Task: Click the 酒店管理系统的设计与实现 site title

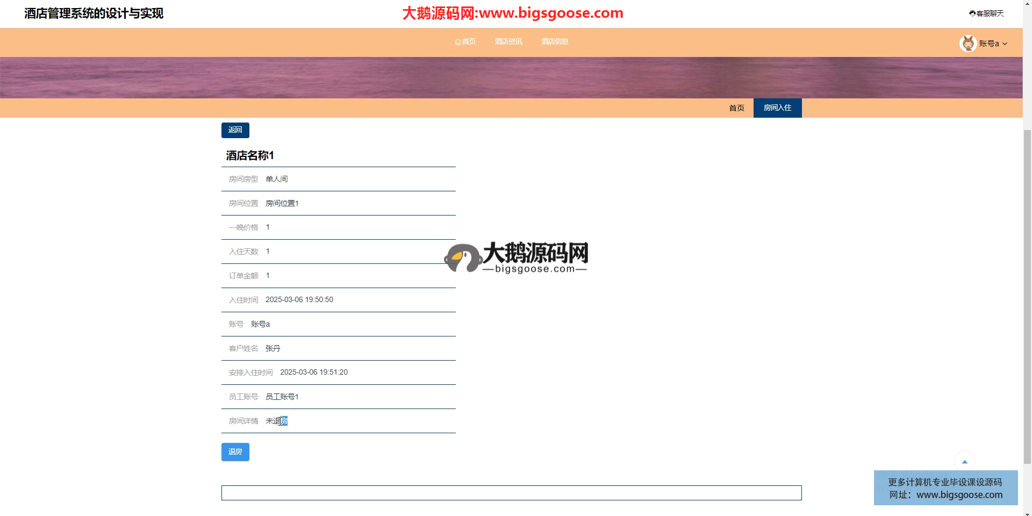Action: tap(94, 13)
